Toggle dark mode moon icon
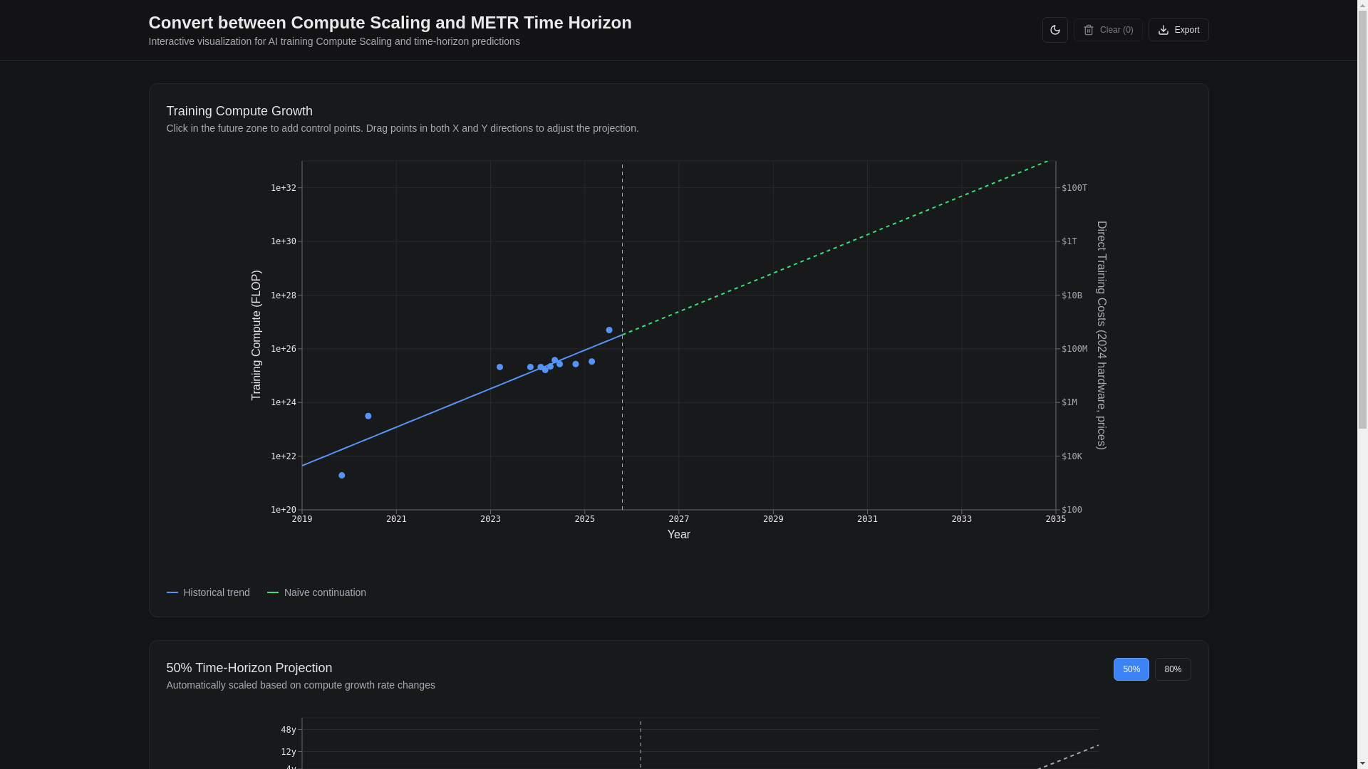The height and width of the screenshot is (769, 1368). tap(1054, 30)
